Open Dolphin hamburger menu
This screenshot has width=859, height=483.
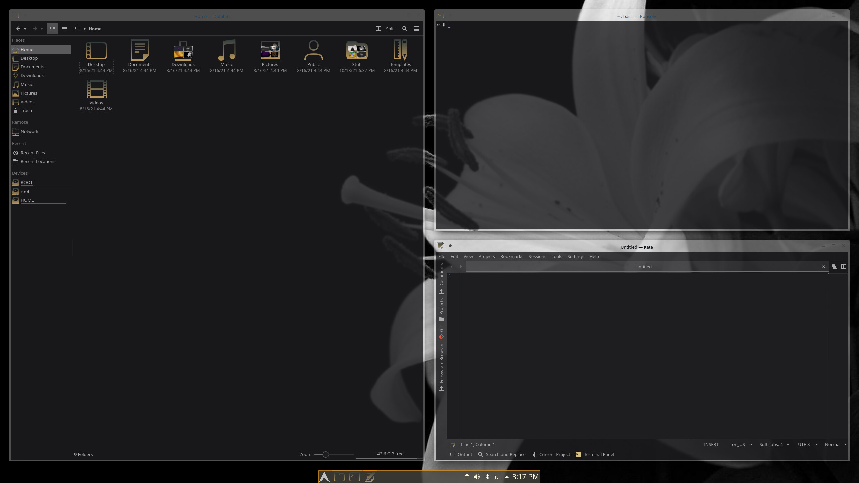point(416,29)
